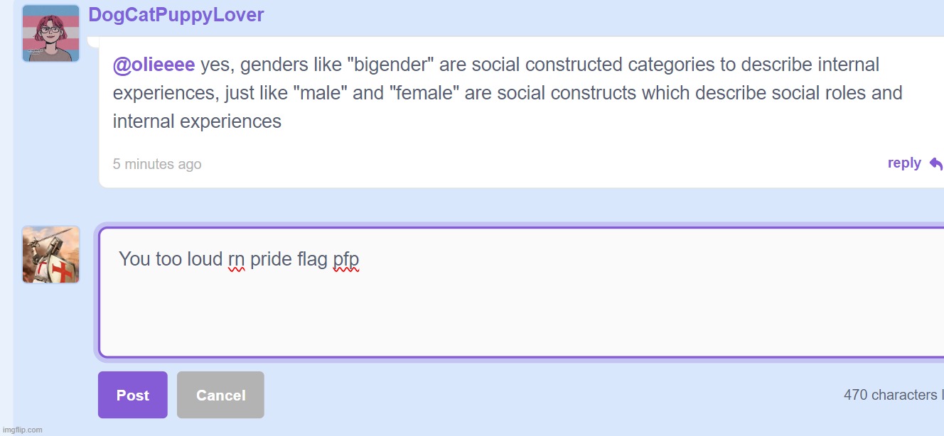Image resolution: width=944 pixels, height=436 pixels.
Task: Click the reply text link
Action: coord(904,163)
